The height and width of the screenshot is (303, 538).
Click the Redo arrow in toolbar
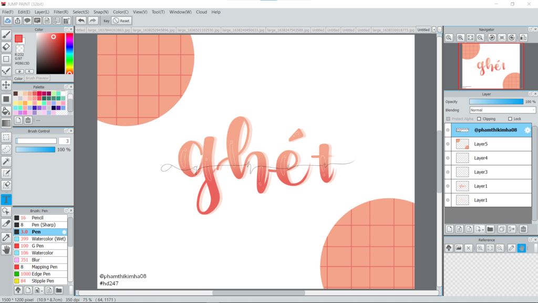(x=92, y=21)
